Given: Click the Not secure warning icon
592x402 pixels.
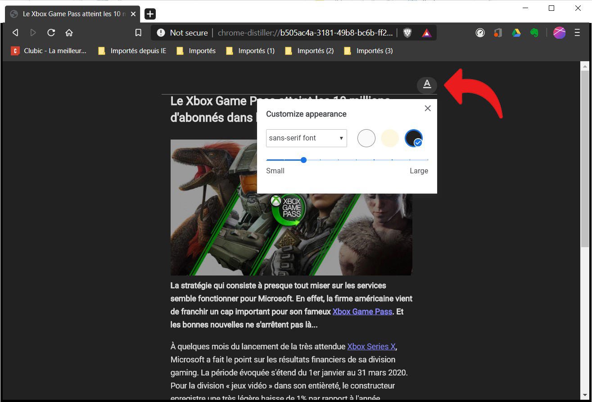Looking at the screenshot, I should [x=161, y=32].
